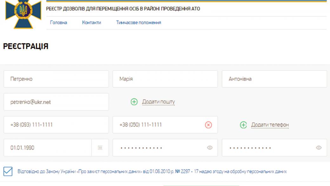
Task: Click the second phone field +38 (050) 111-1111
Action: pos(159,125)
